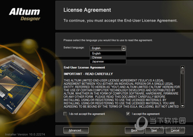
Task: Toggle 'I accept the agreement' checkbox
Action: point(128,114)
